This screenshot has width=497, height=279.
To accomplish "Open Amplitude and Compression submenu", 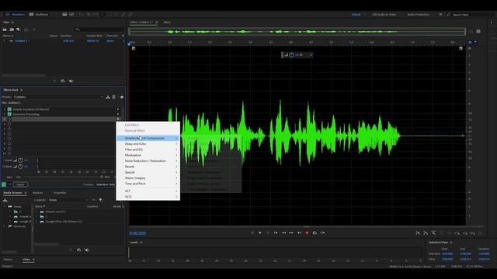I will 148,138.
